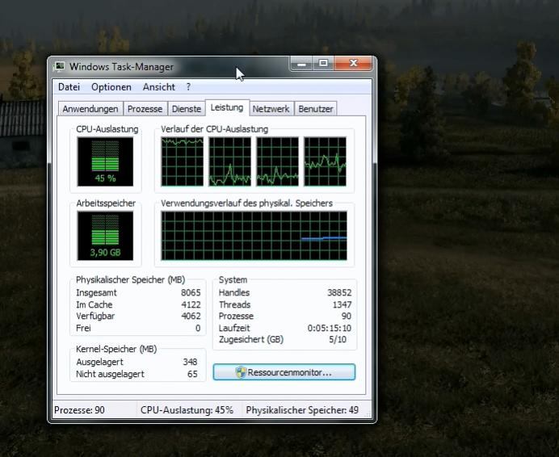Click the Arbeitsspeicher 3,90 GB meter
559x457 pixels.
105,236
